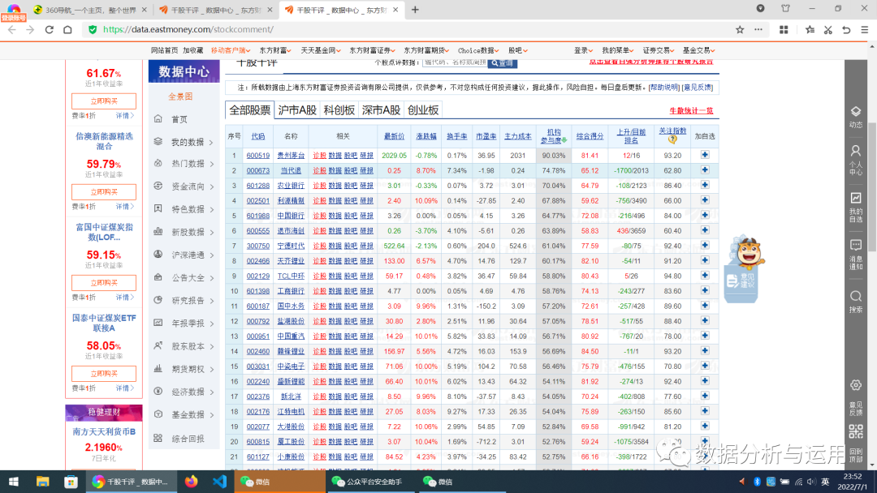This screenshot has width=877, height=493.
Task: Click 资金流向 sidebar icon
Action: (x=158, y=186)
